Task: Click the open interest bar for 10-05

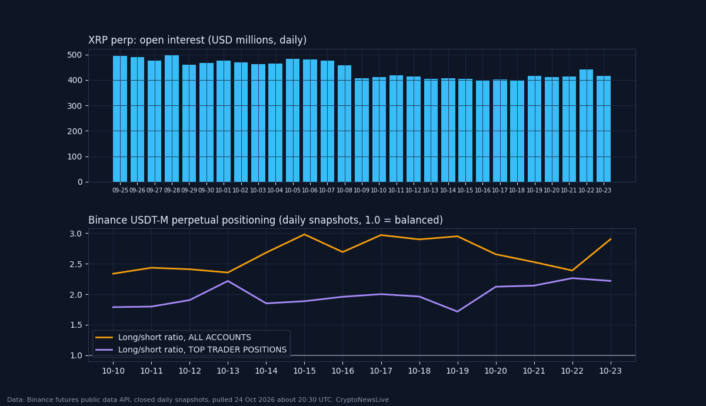Action: 292,120
